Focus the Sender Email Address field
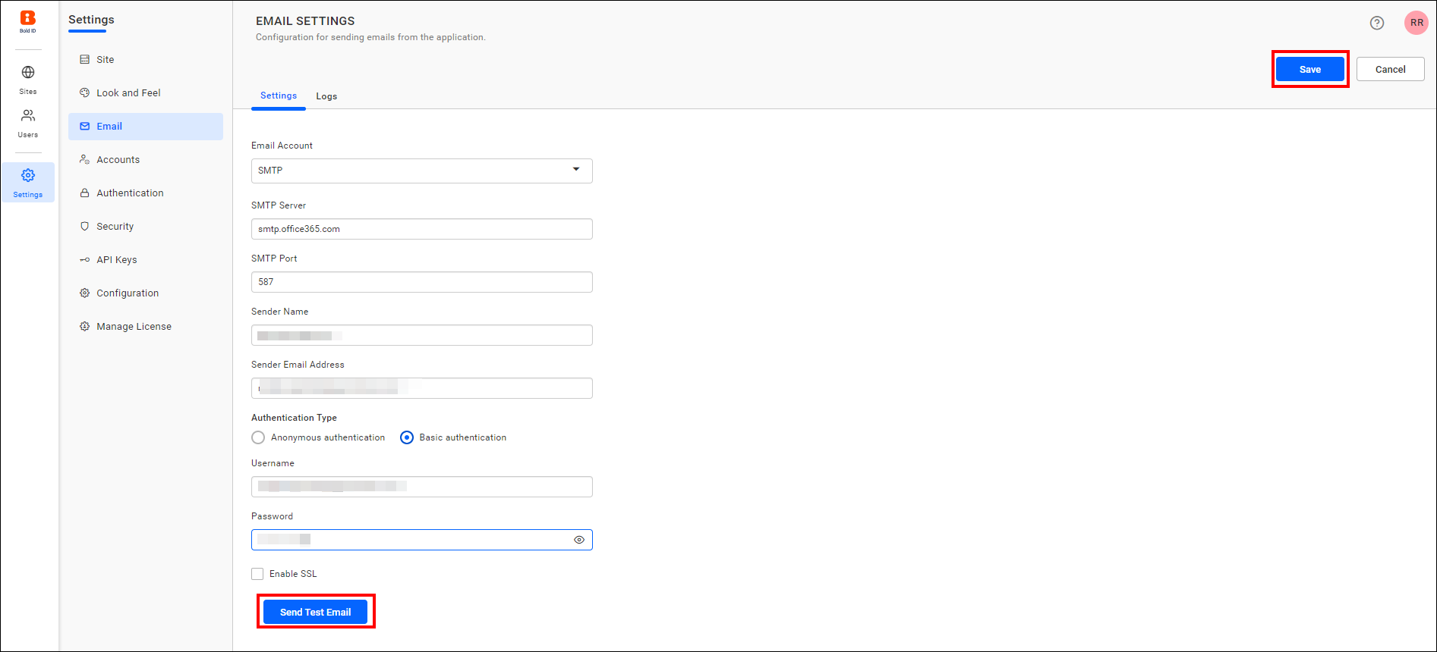1437x652 pixels. [422, 388]
